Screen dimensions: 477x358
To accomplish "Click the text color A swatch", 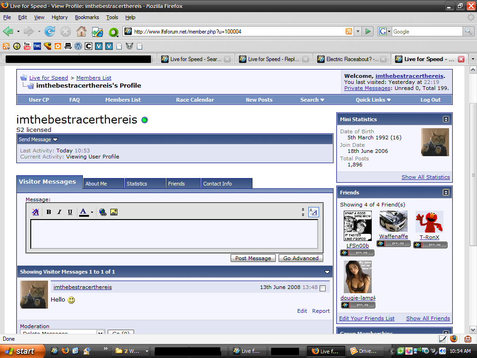I will [x=83, y=212].
